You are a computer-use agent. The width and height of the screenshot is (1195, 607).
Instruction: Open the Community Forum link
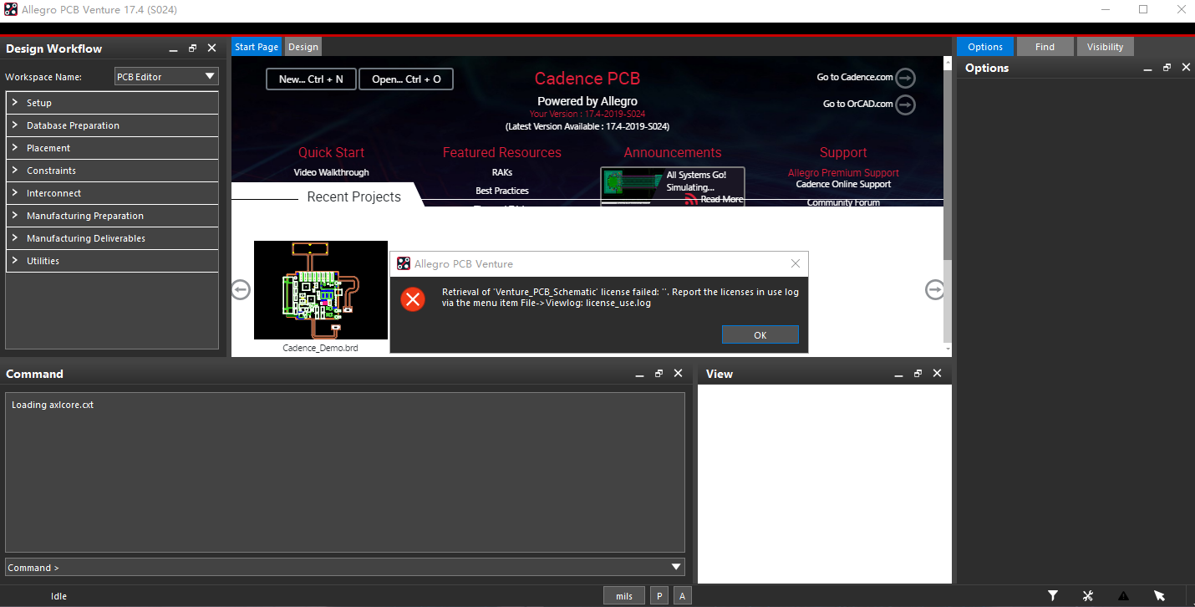(x=843, y=202)
